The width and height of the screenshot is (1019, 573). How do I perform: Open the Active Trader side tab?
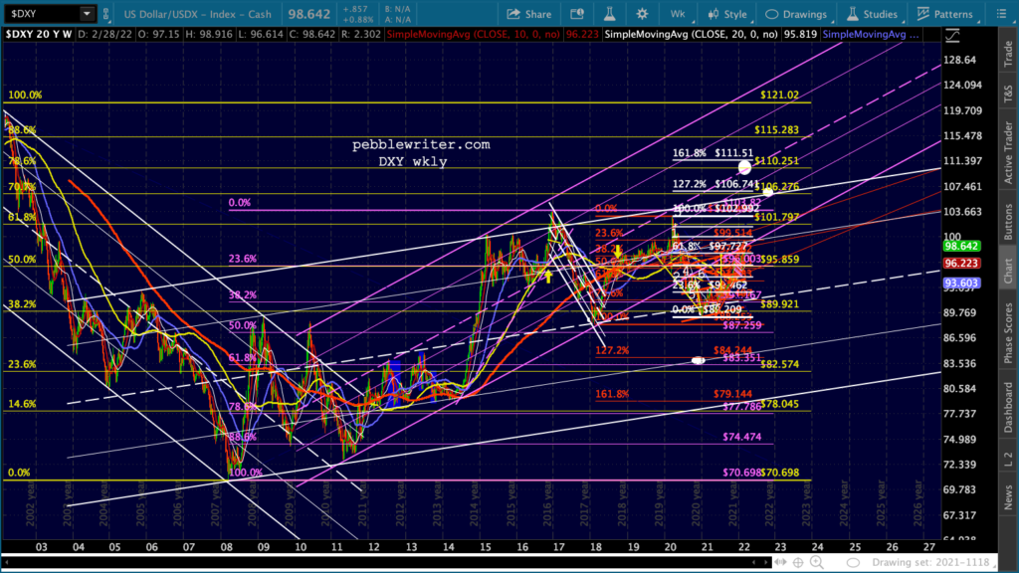pos(1008,153)
